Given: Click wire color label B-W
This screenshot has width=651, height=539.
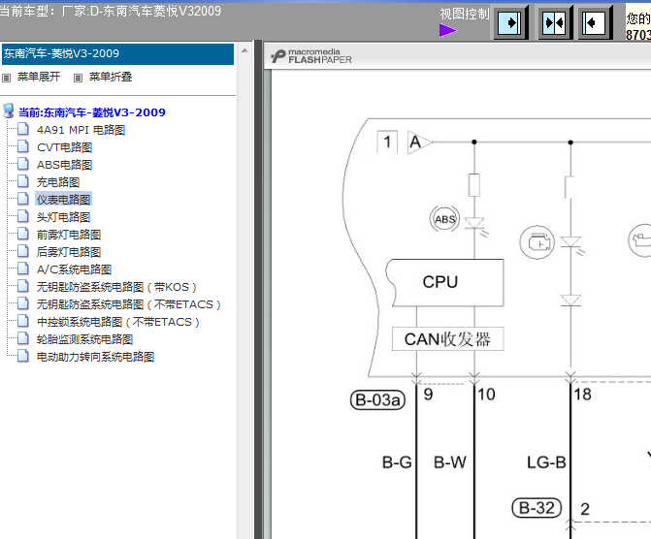Looking at the screenshot, I should coord(450,462).
